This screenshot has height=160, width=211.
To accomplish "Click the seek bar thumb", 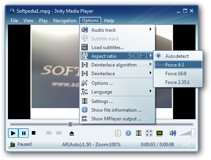I will pyautogui.click(x=70, y=124).
